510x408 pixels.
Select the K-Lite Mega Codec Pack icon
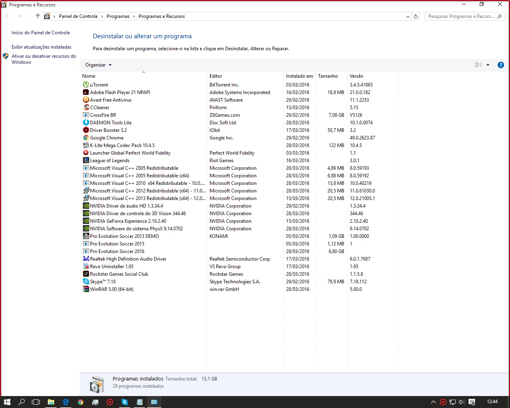[86, 145]
